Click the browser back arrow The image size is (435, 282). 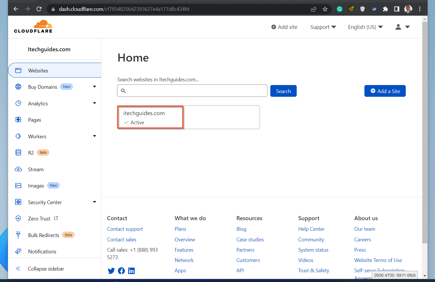pyautogui.click(x=16, y=9)
